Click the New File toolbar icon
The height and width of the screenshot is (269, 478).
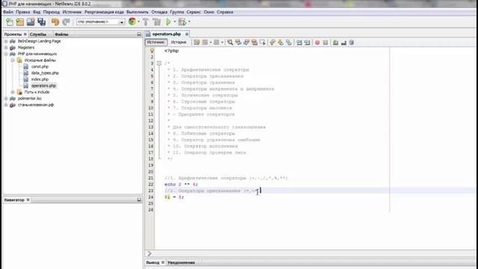tap(10, 22)
